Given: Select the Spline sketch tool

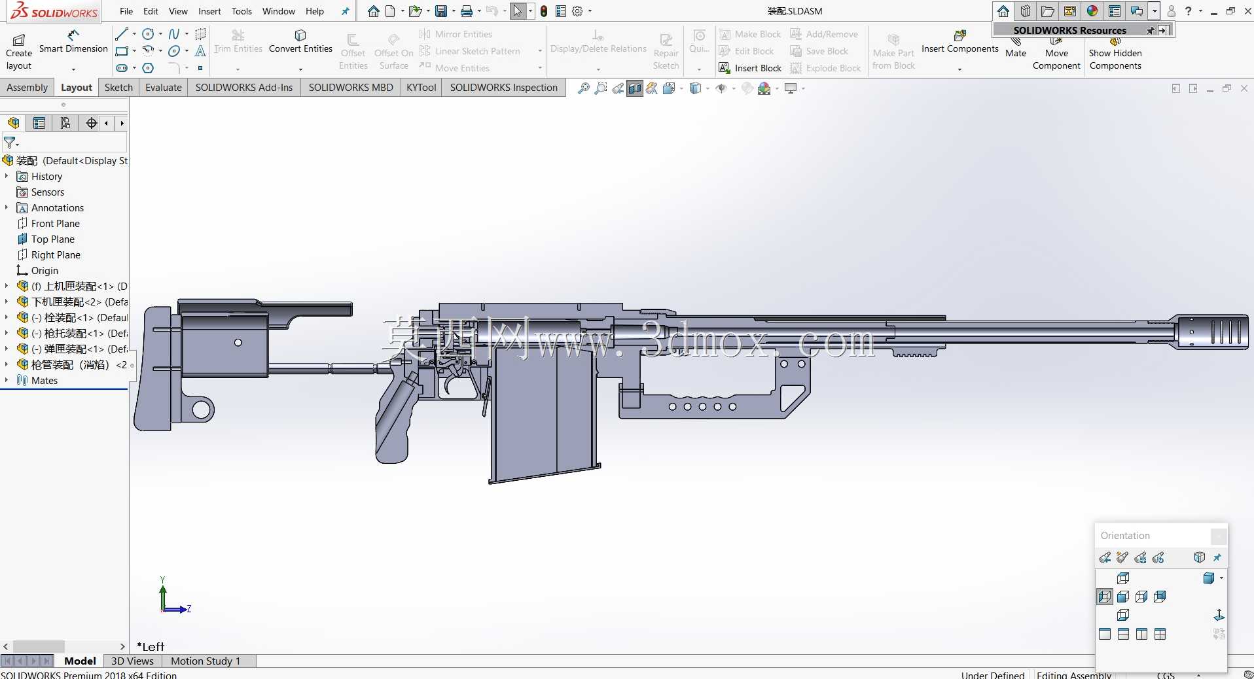Looking at the screenshot, I should click(174, 34).
